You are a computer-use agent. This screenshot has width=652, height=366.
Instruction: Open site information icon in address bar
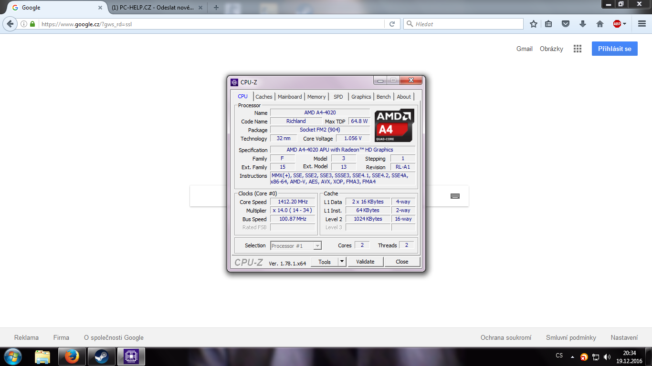click(x=24, y=24)
